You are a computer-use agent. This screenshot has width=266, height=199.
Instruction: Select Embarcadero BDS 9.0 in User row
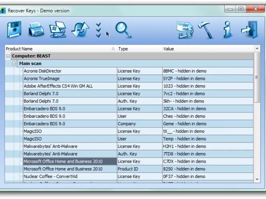(44, 116)
